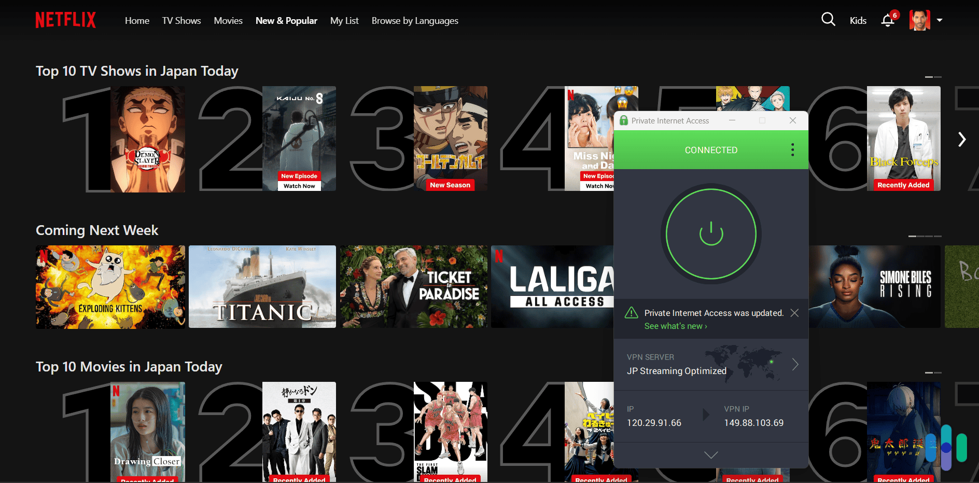Screen dimensions: 979x483
Task: Open Golden Kamuy poster ranked third
Action: [451, 139]
